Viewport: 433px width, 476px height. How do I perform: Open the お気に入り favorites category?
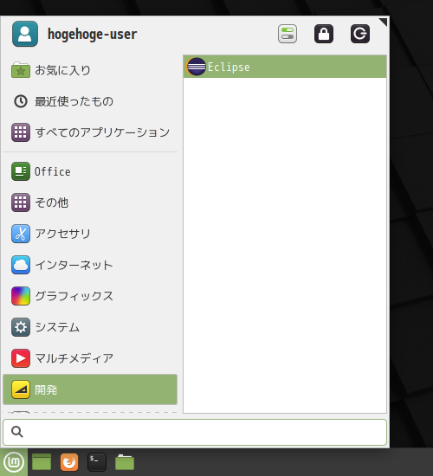(90, 70)
